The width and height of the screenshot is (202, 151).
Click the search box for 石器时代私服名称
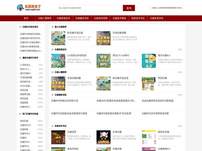point(90,8)
